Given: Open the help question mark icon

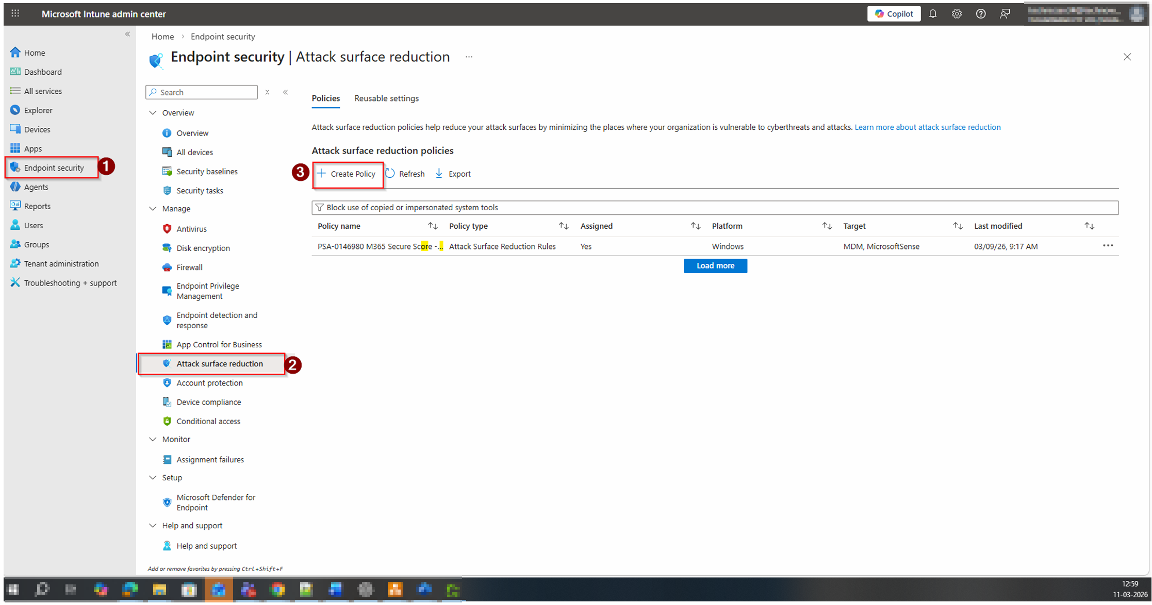Looking at the screenshot, I should pos(980,14).
